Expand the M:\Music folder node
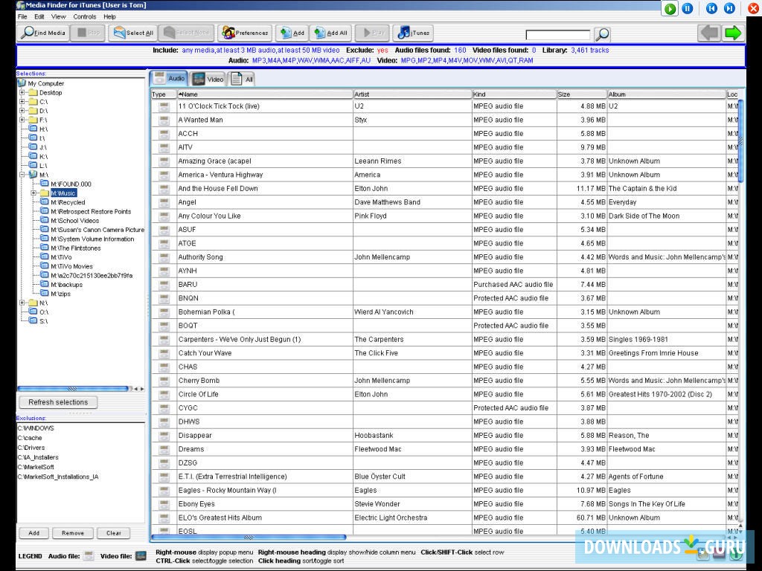 (33, 193)
